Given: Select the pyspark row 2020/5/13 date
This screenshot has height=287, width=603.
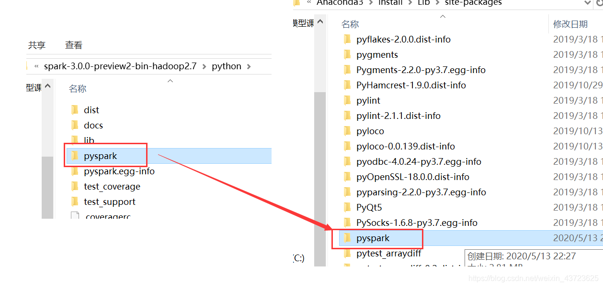Looking at the screenshot, I should point(578,238).
